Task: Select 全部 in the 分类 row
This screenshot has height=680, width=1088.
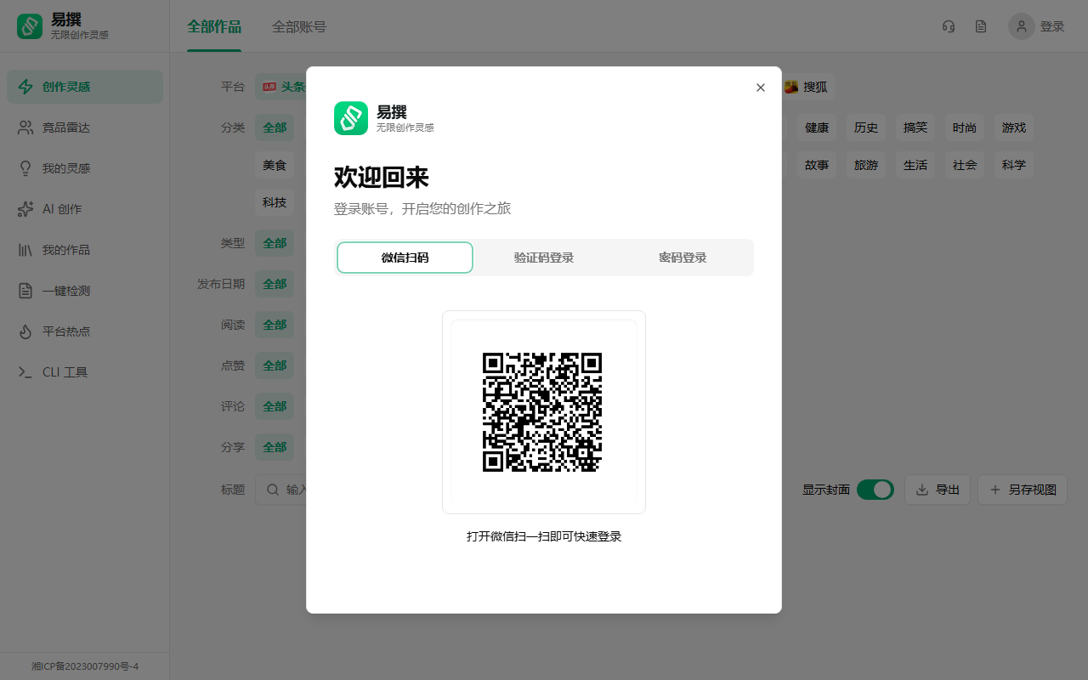Action: click(275, 127)
